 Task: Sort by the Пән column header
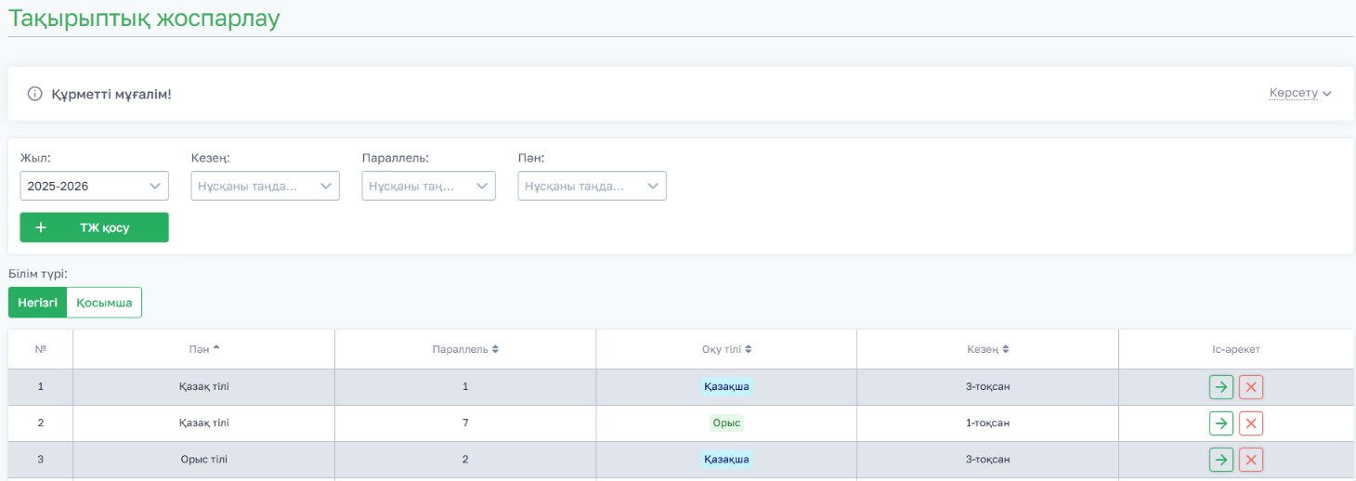tap(203, 349)
